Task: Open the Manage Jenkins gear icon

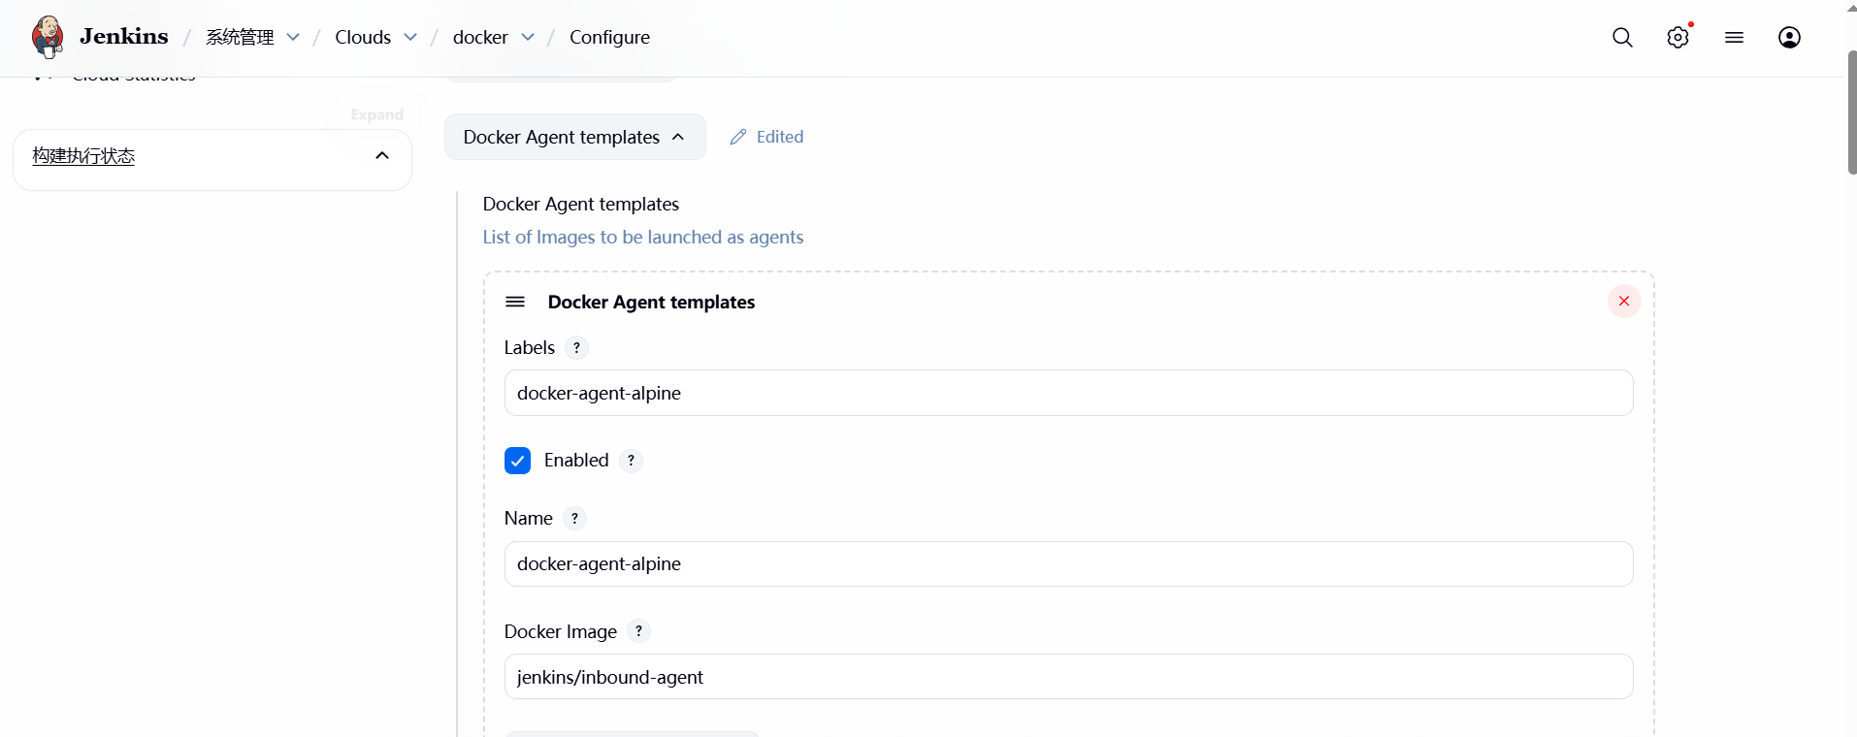Action: [1678, 37]
